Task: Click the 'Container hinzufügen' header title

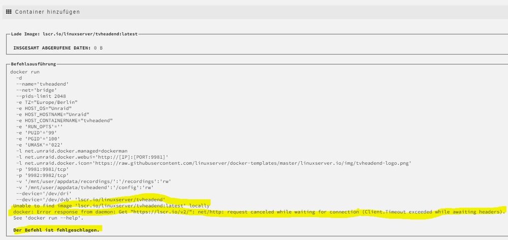Action: coord(47,12)
